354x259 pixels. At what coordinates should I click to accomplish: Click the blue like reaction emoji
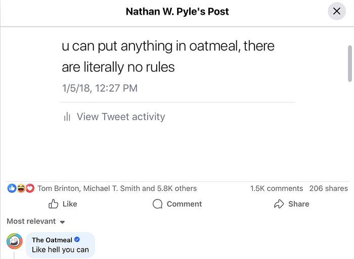12,188
